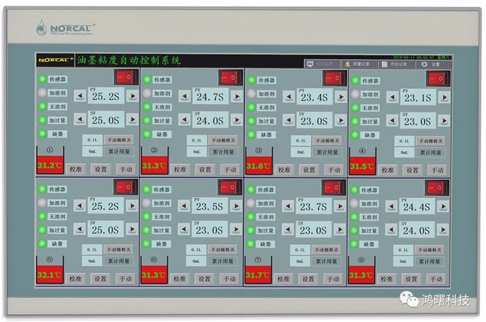Click channel ③ 加溶剂 grey lamp
This screenshot has height=322, width=486.
click(x=252, y=94)
